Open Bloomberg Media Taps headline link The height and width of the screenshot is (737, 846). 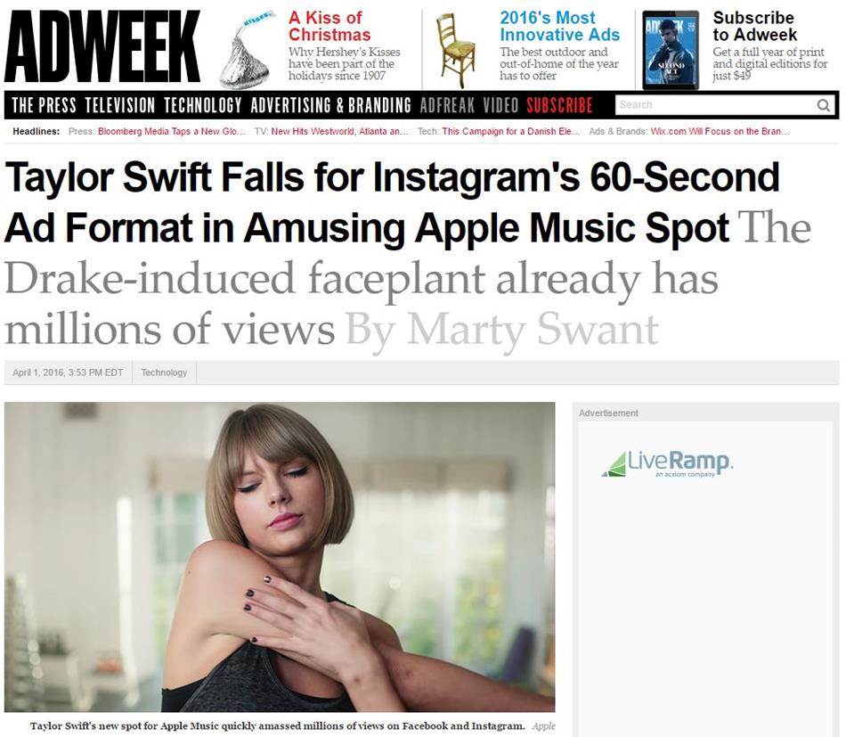tap(172, 131)
